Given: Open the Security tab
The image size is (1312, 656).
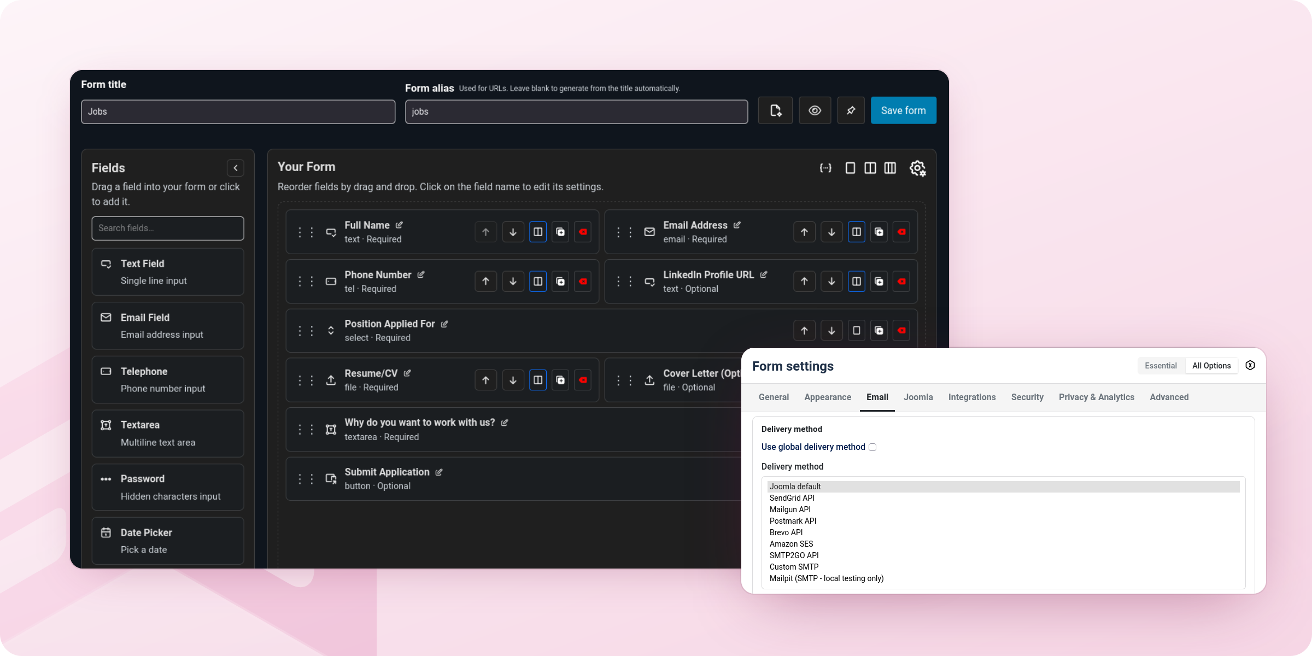Looking at the screenshot, I should coord(1027,397).
